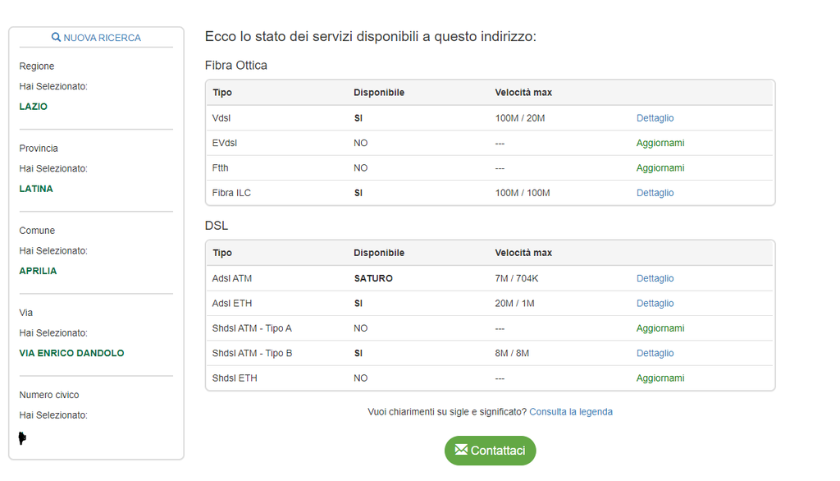Click the Disponibile header in DSL table

[x=378, y=253]
